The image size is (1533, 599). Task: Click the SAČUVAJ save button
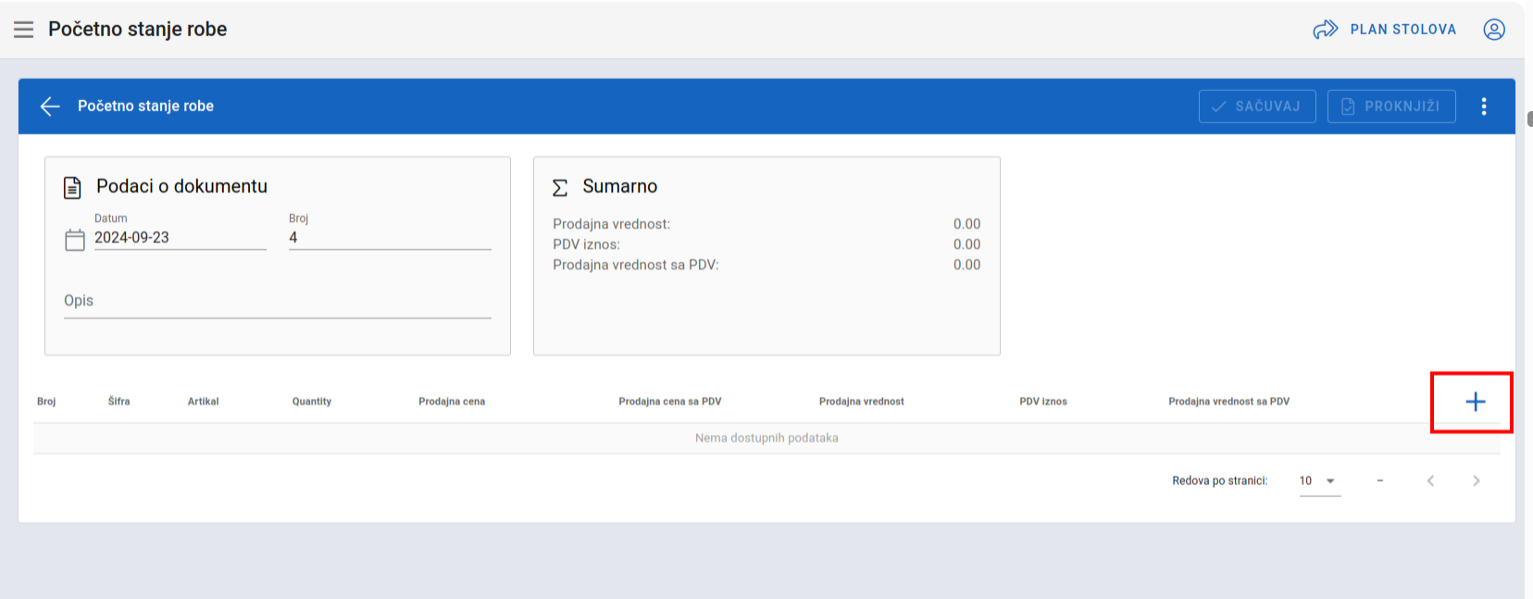[1257, 106]
